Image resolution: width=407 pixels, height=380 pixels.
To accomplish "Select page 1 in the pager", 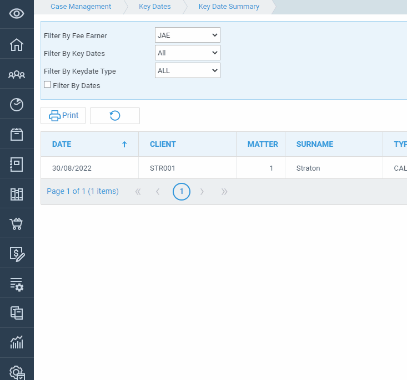I will (x=181, y=192).
